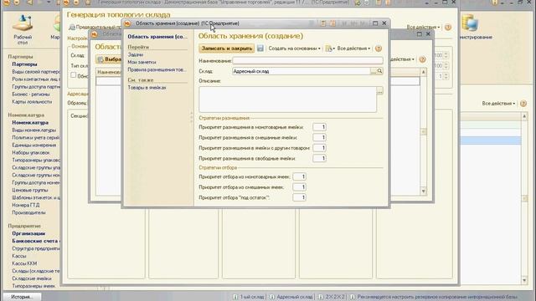Click the help icon in Генерация топологии склада window

click(448, 27)
